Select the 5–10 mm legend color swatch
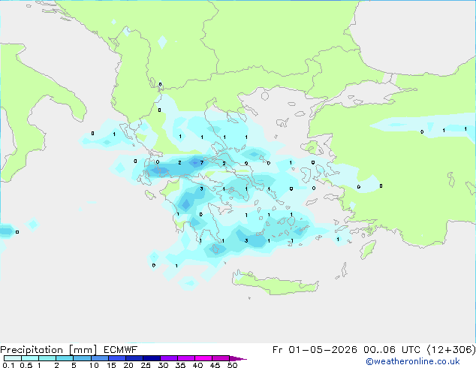The image size is (476, 368). (83, 358)
